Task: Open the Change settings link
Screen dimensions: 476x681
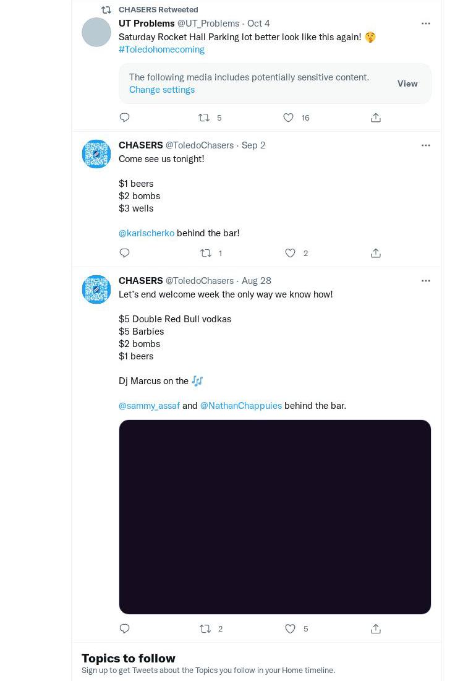Action: 162,90
